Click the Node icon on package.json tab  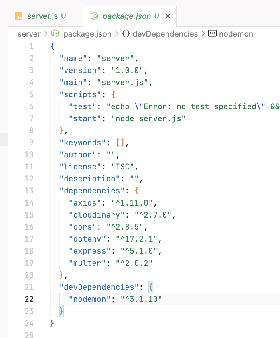(94, 16)
